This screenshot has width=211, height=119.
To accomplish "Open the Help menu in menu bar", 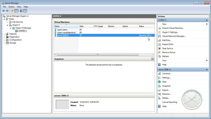I will click(x=26, y=7).
